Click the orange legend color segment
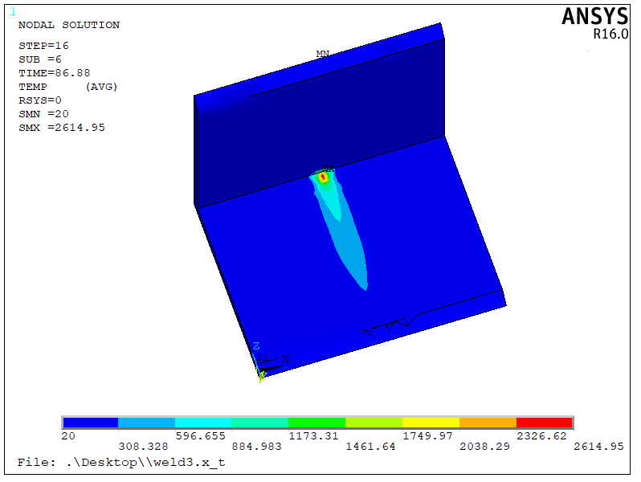The height and width of the screenshot is (482, 641). [488, 423]
